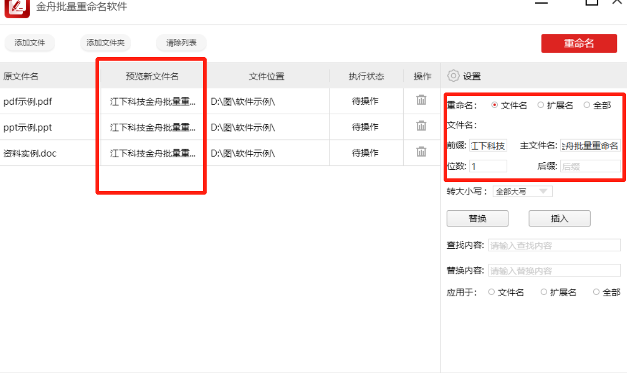Screen dimensions: 627x373
Task: Choose 文件名 under 应用于
Action: pyautogui.click(x=491, y=292)
